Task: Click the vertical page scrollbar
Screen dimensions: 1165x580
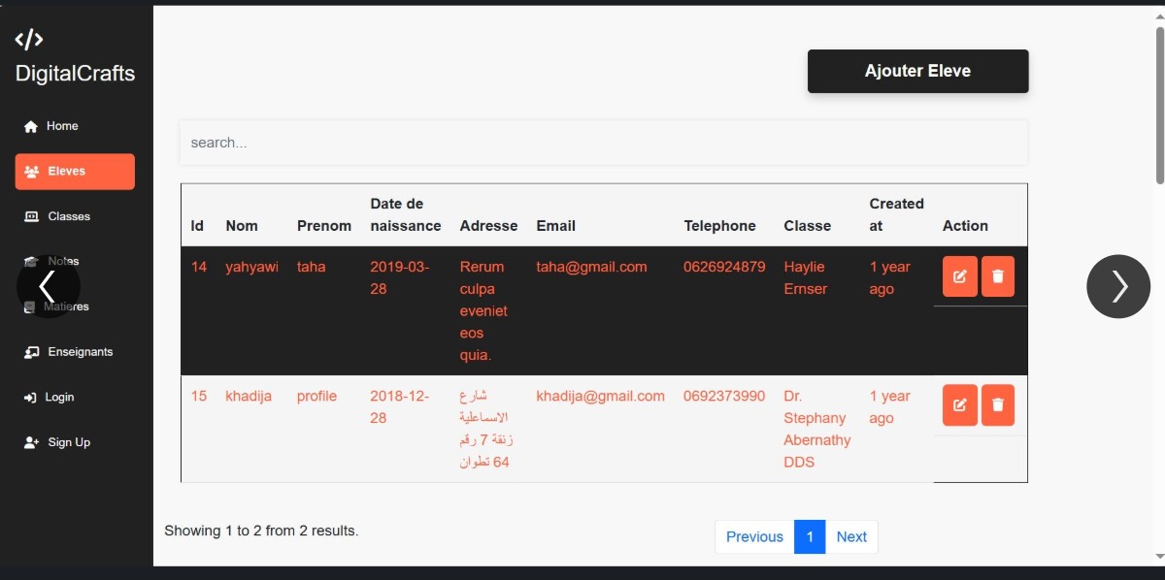Action: point(1159,105)
